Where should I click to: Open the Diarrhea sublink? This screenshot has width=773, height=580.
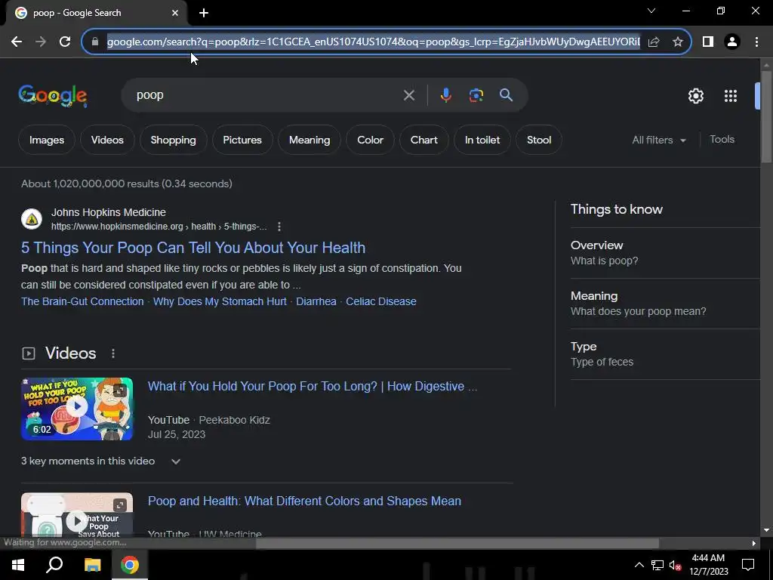click(x=316, y=301)
